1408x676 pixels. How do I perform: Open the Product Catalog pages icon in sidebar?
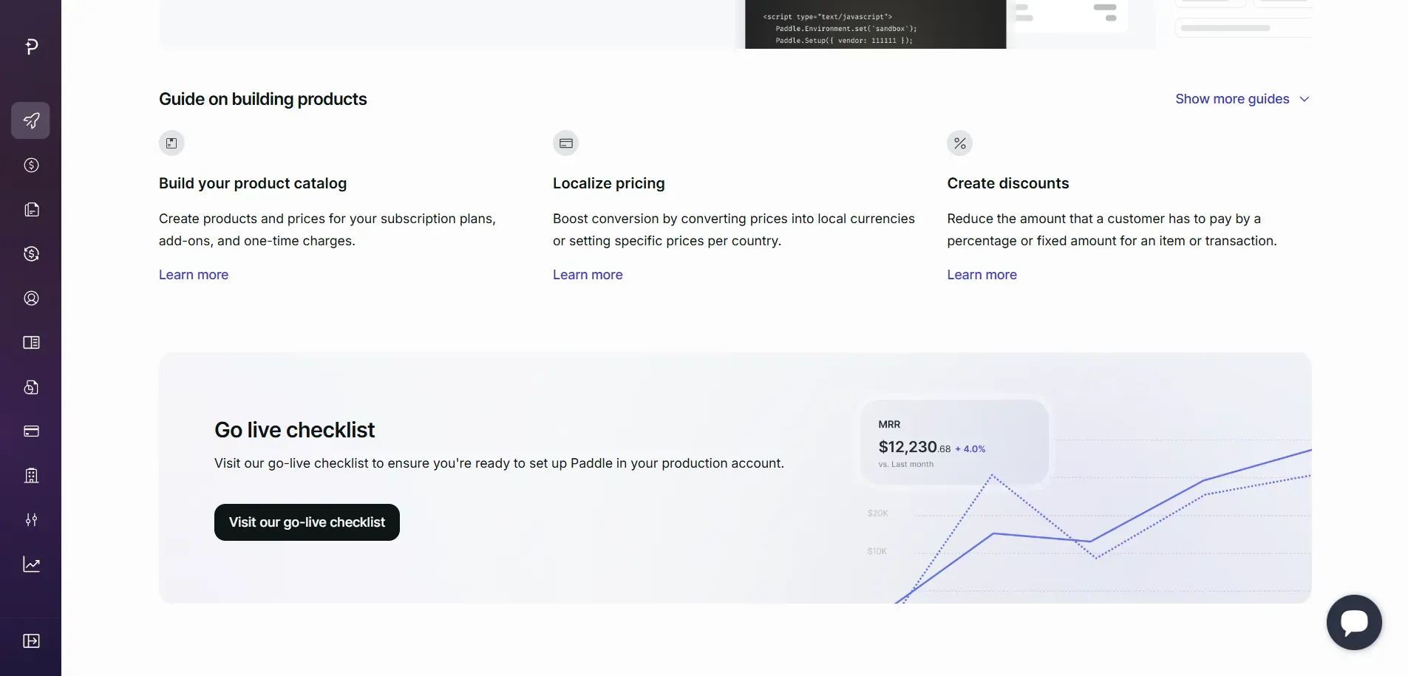tap(30, 210)
